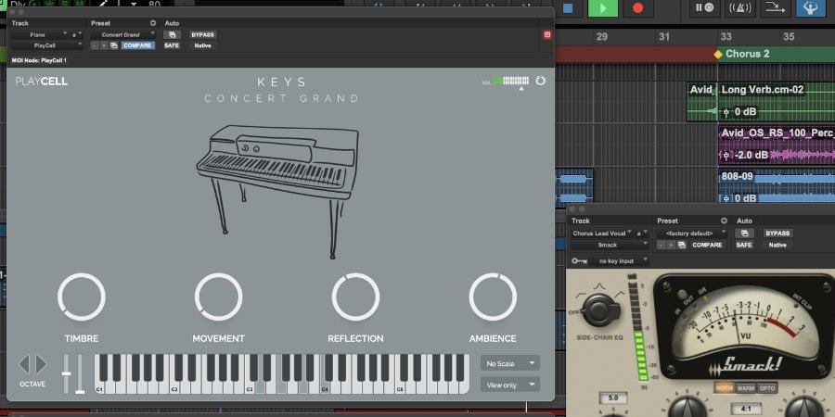835x417 pixels.
Task: Click the red target button in PlayCell header
Action: 546,34
